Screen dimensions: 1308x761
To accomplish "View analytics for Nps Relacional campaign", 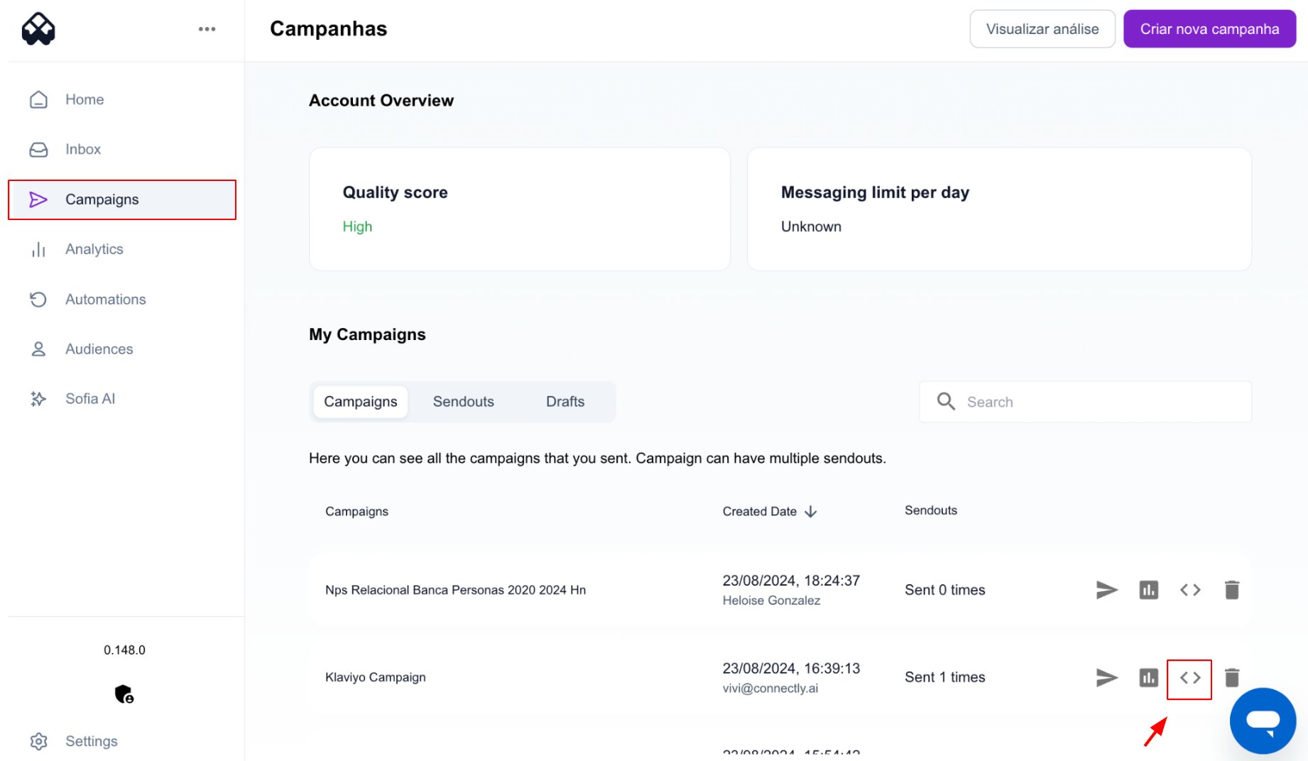I will click(x=1148, y=590).
